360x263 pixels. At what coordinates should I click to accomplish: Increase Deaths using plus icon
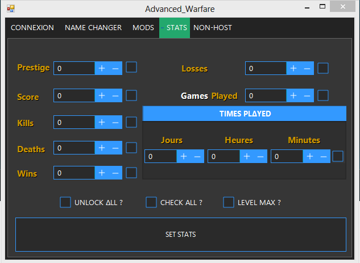coord(102,148)
